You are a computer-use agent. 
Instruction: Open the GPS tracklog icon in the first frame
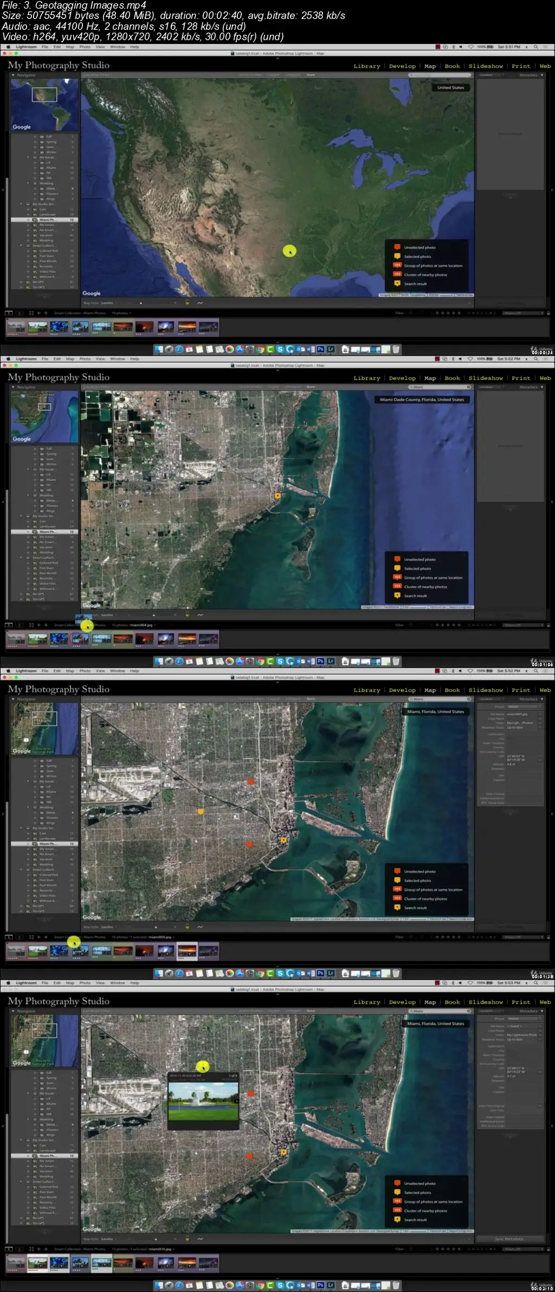200,303
